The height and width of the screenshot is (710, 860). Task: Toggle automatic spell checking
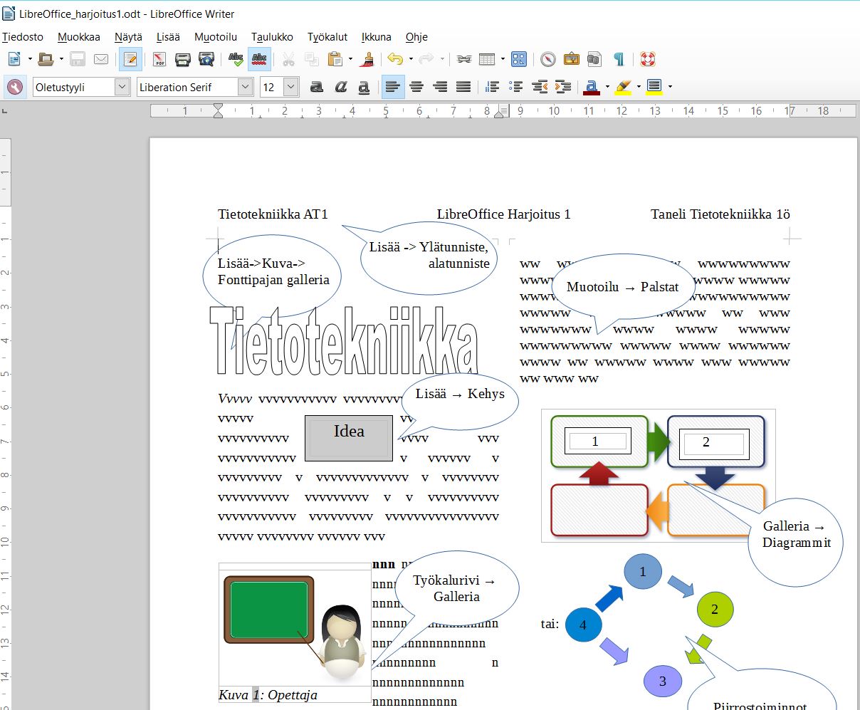[x=259, y=59]
